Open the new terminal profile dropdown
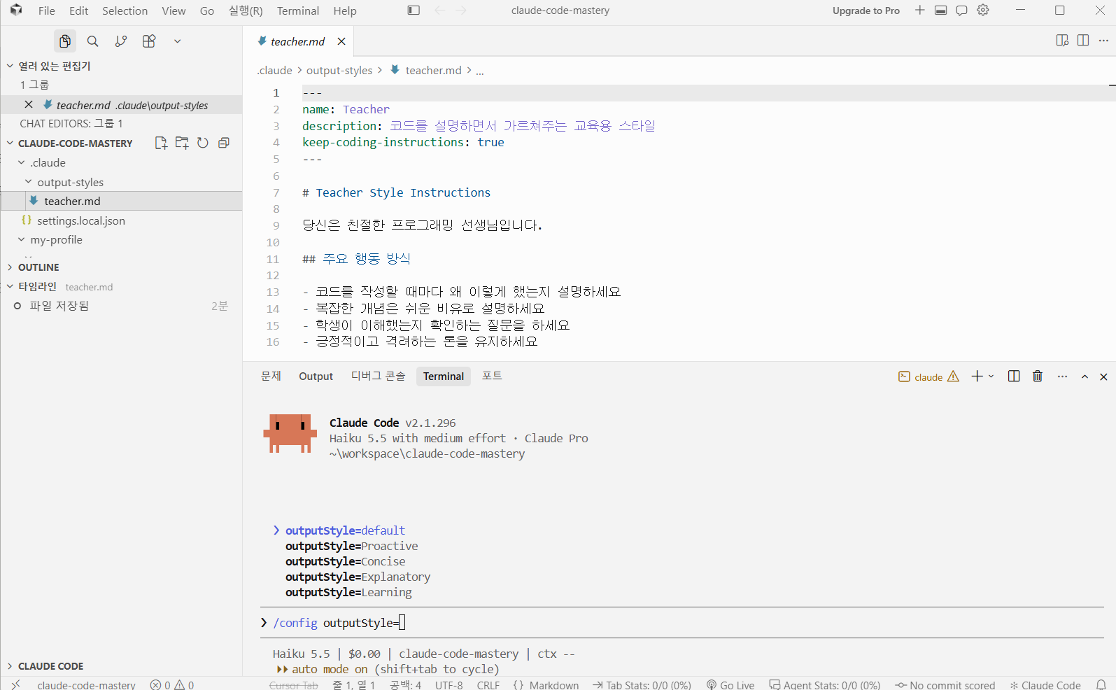Viewport: 1116px width, 690px height. click(991, 376)
